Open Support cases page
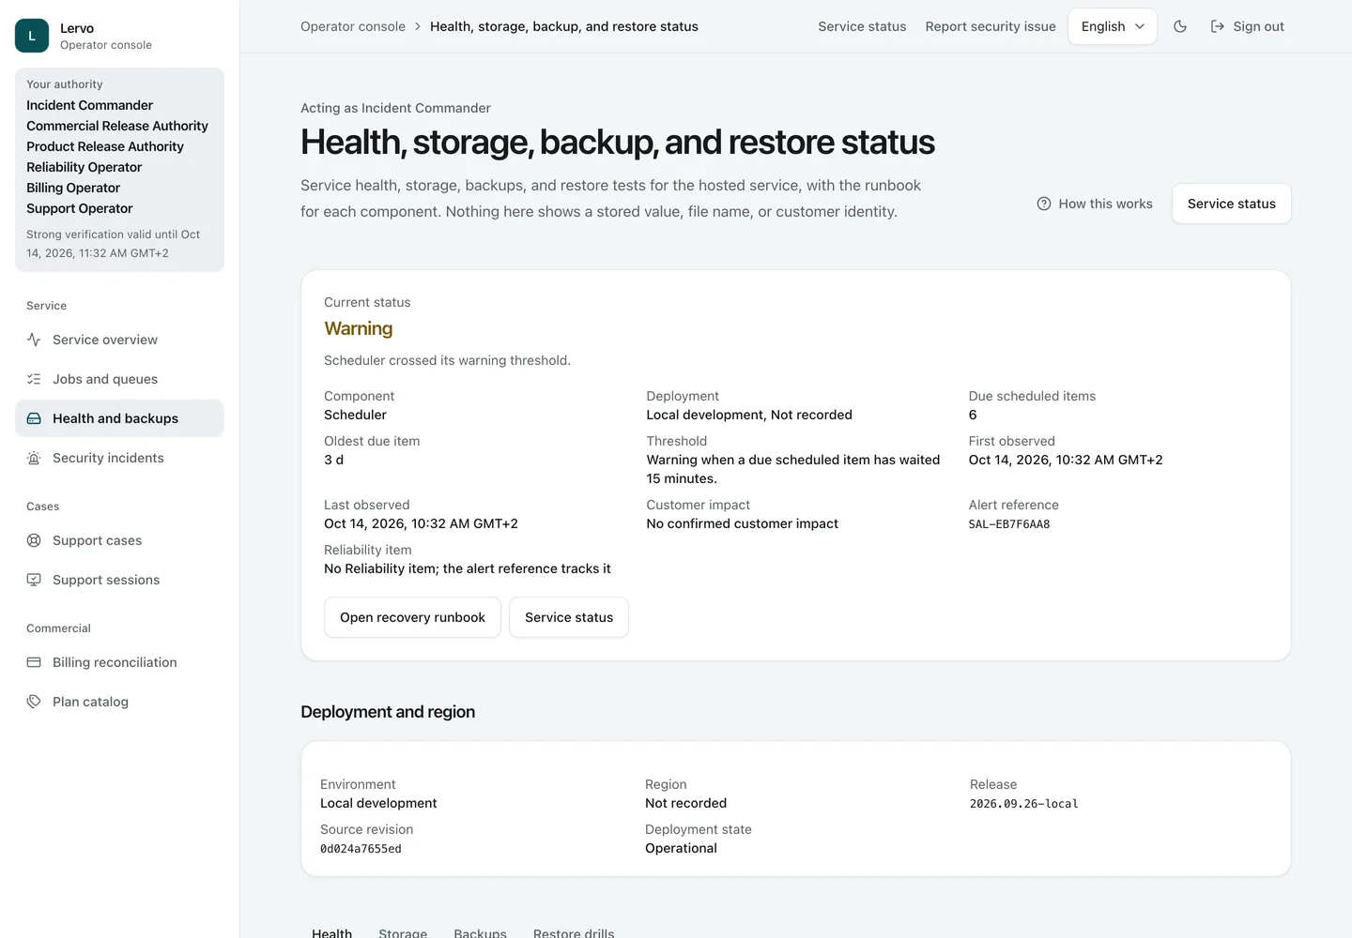 pyautogui.click(x=119, y=540)
